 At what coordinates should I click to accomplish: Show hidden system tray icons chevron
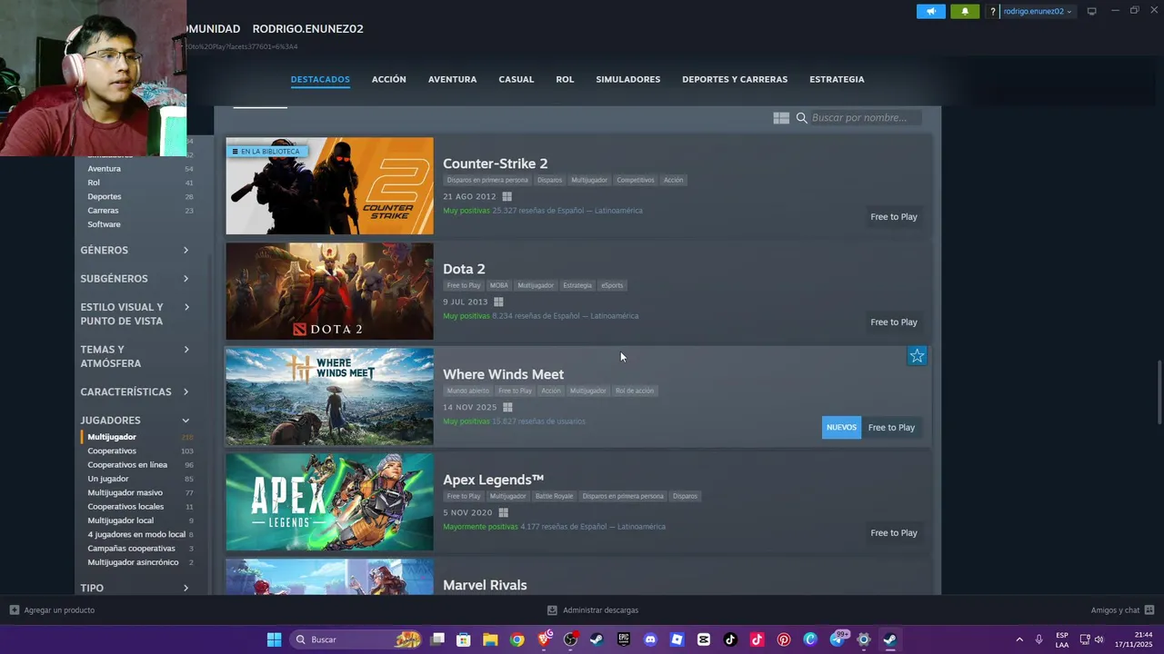[x=1018, y=639]
